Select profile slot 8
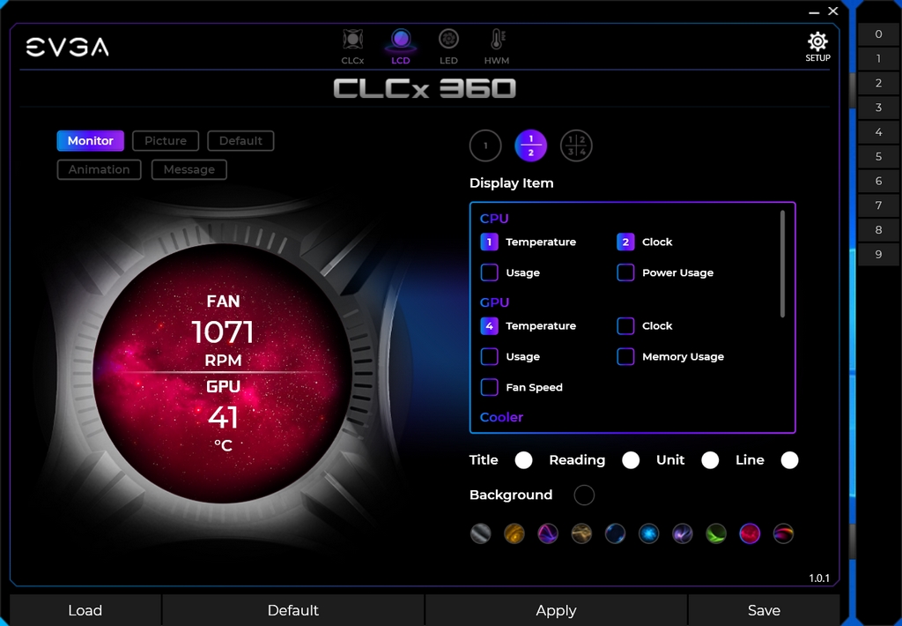The width and height of the screenshot is (902, 626). click(878, 230)
